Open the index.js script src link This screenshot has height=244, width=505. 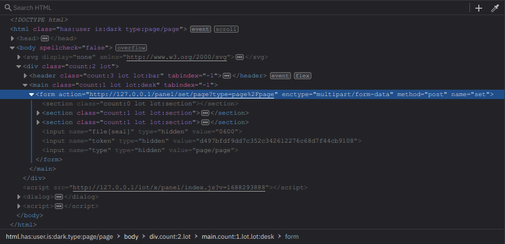coord(169,188)
